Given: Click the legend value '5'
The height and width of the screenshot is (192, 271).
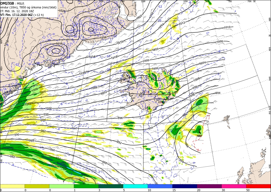Looking at the screenshot, I should click(x=124, y=190).
